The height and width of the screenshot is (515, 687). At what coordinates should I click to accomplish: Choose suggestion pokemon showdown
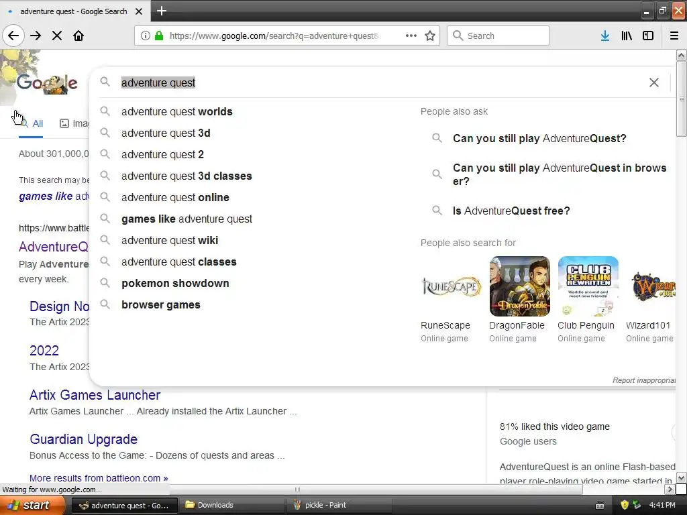(x=175, y=284)
